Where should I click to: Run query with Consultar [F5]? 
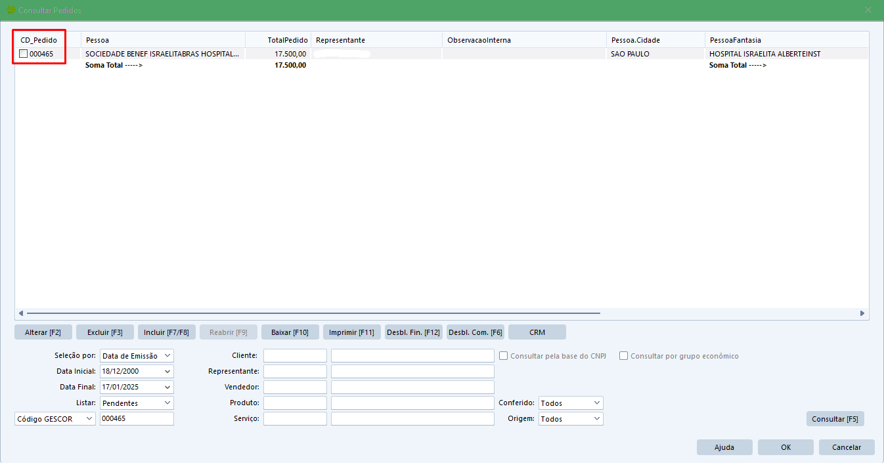pos(835,419)
